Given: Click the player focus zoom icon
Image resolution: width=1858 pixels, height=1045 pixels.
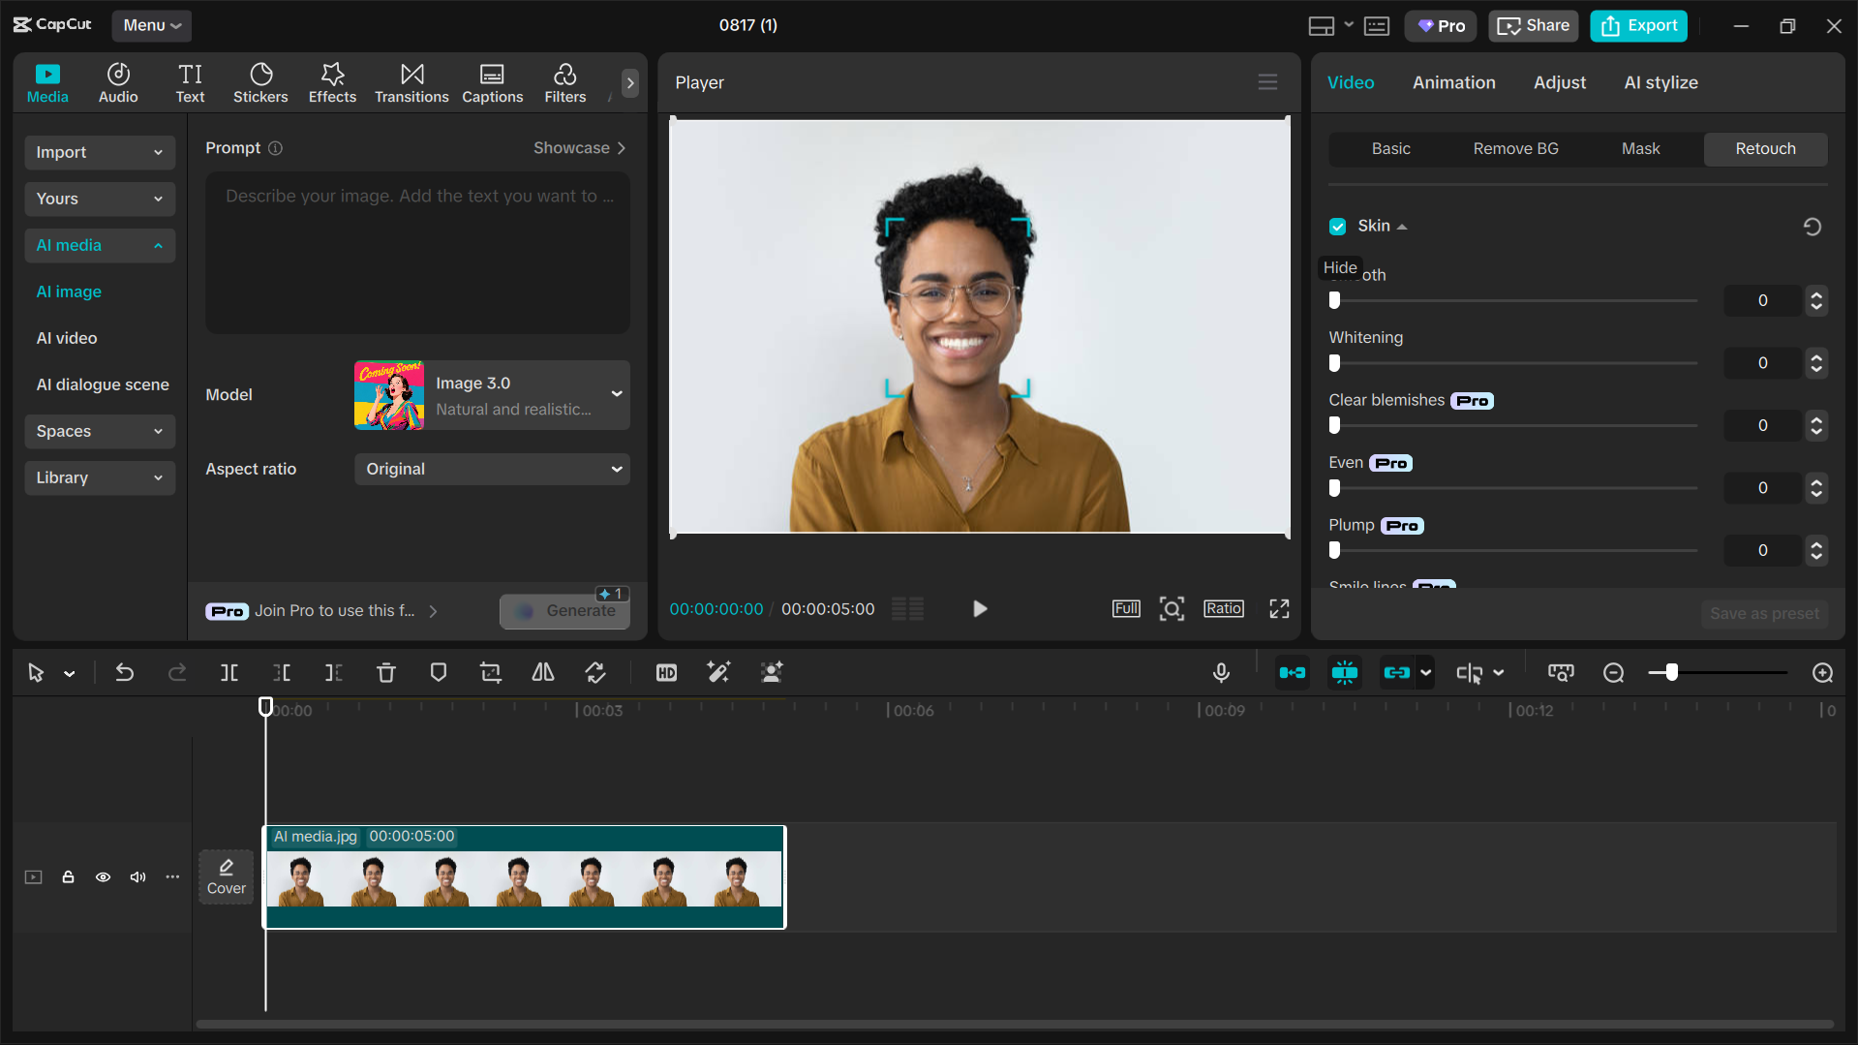Looking at the screenshot, I should tap(1172, 608).
